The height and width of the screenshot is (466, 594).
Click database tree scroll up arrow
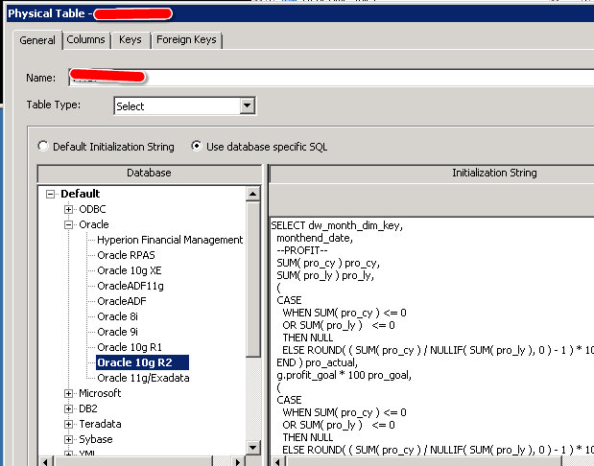(252, 195)
